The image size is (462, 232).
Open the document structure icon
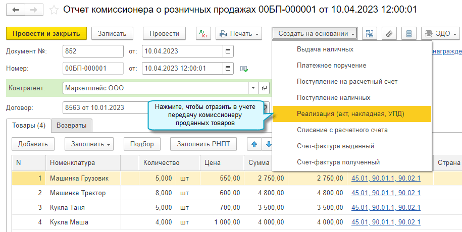pyautogui.click(x=369, y=34)
